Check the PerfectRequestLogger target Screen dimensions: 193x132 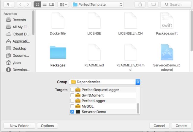click(x=72, y=90)
